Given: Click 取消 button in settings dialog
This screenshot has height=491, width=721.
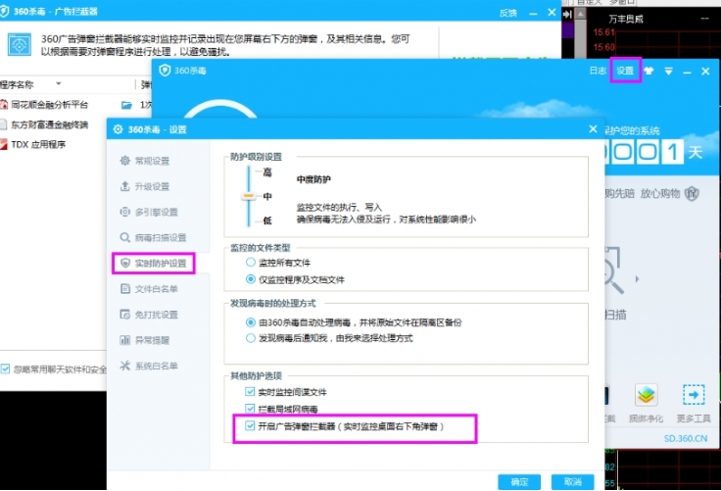Looking at the screenshot, I should 572,482.
